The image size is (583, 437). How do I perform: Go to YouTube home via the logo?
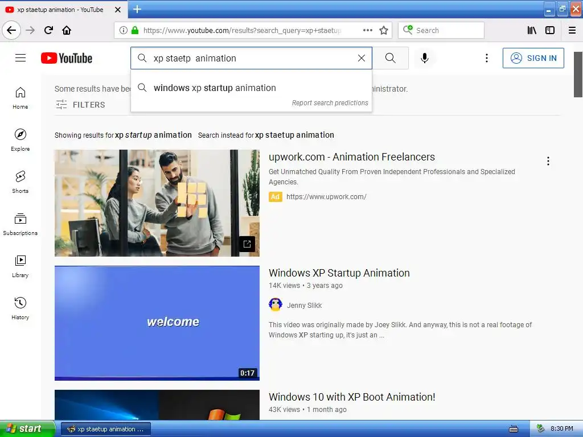click(67, 59)
